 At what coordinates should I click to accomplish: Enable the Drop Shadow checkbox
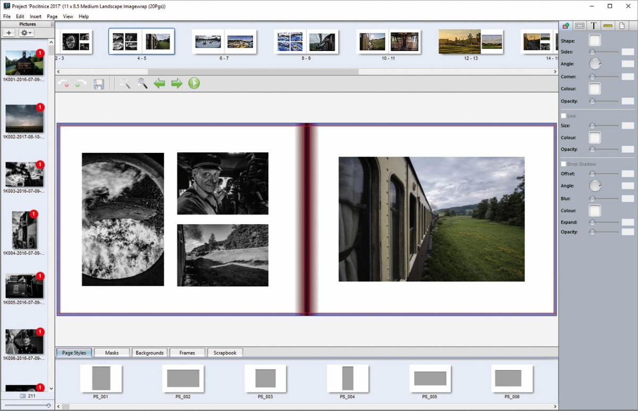click(x=564, y=164)
